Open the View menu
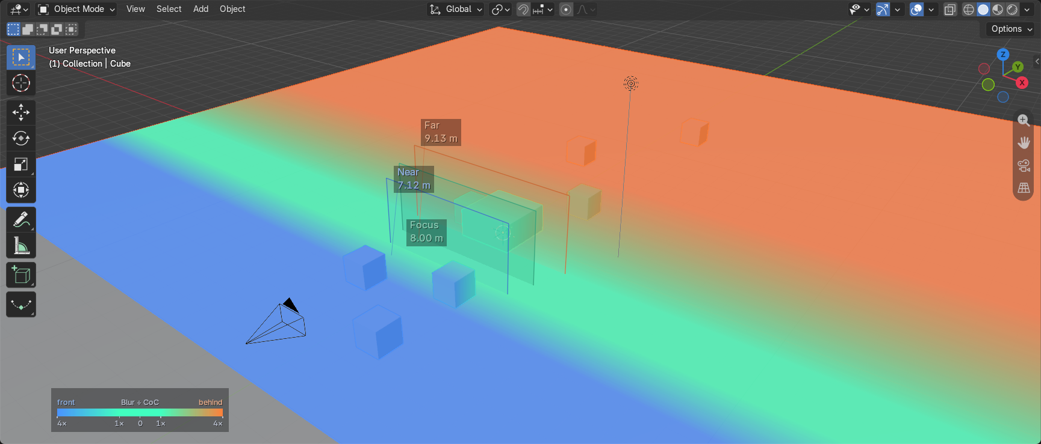 [x=135, y=9]
